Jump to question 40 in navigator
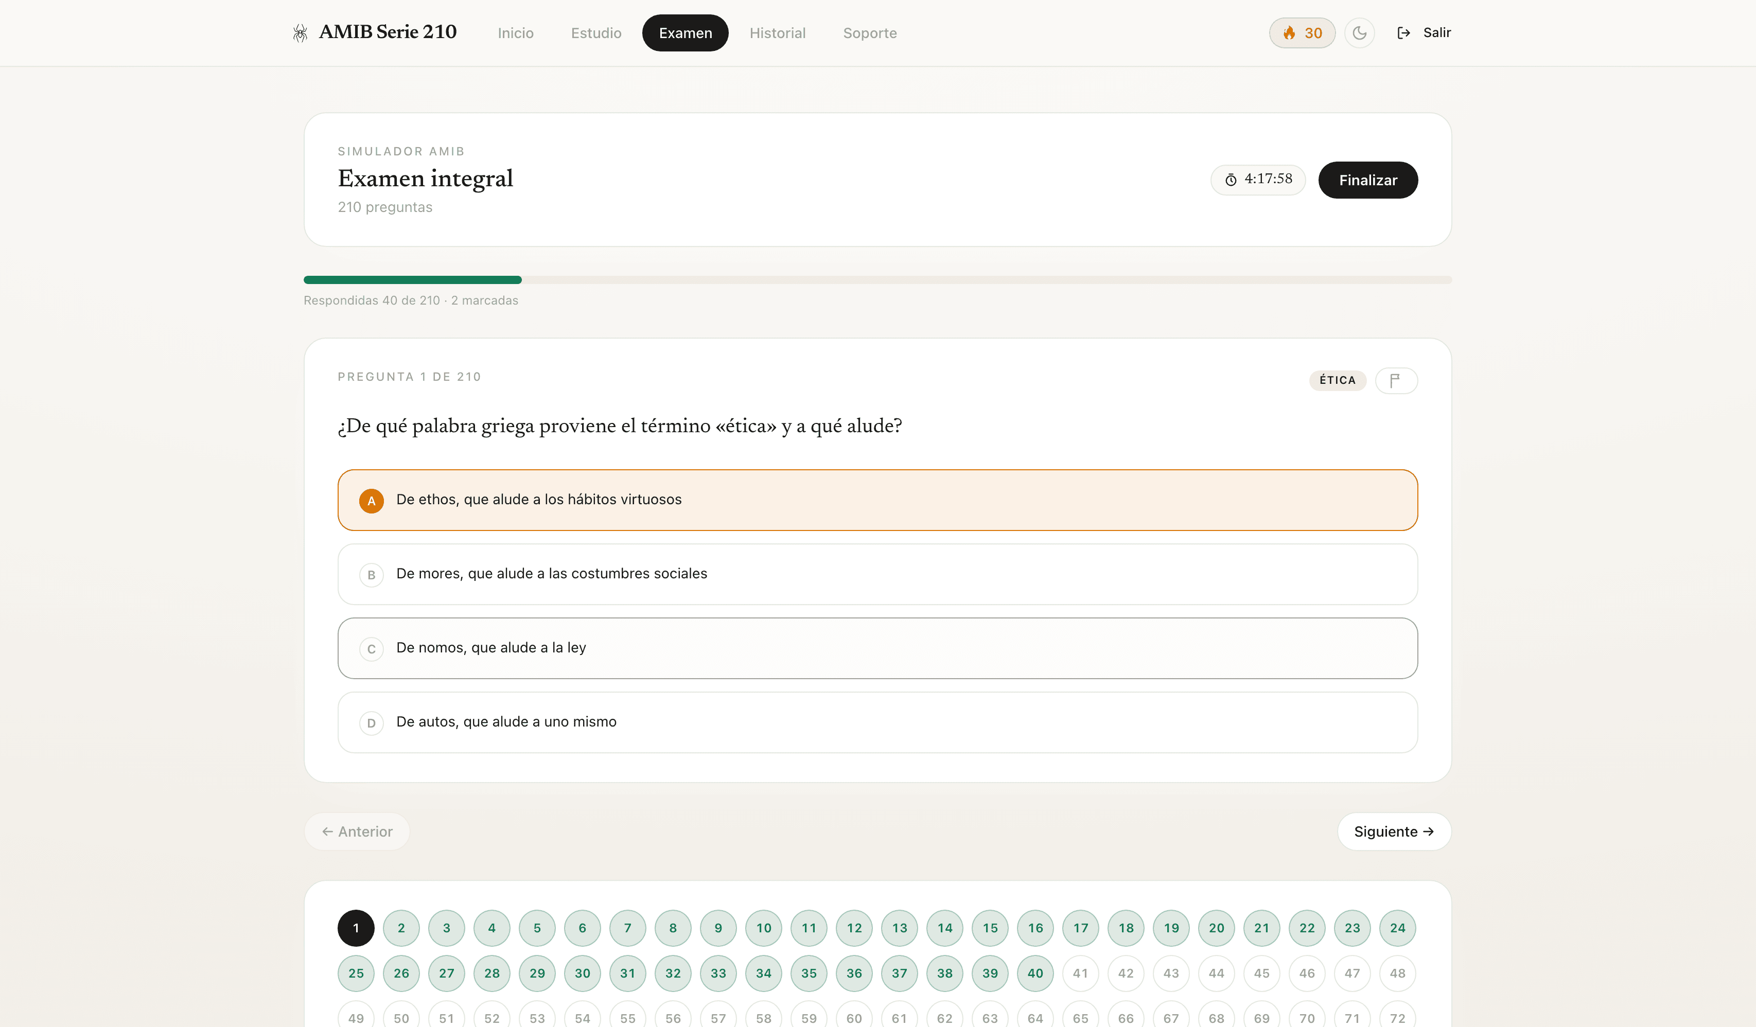 click(x=1035, y=973)
